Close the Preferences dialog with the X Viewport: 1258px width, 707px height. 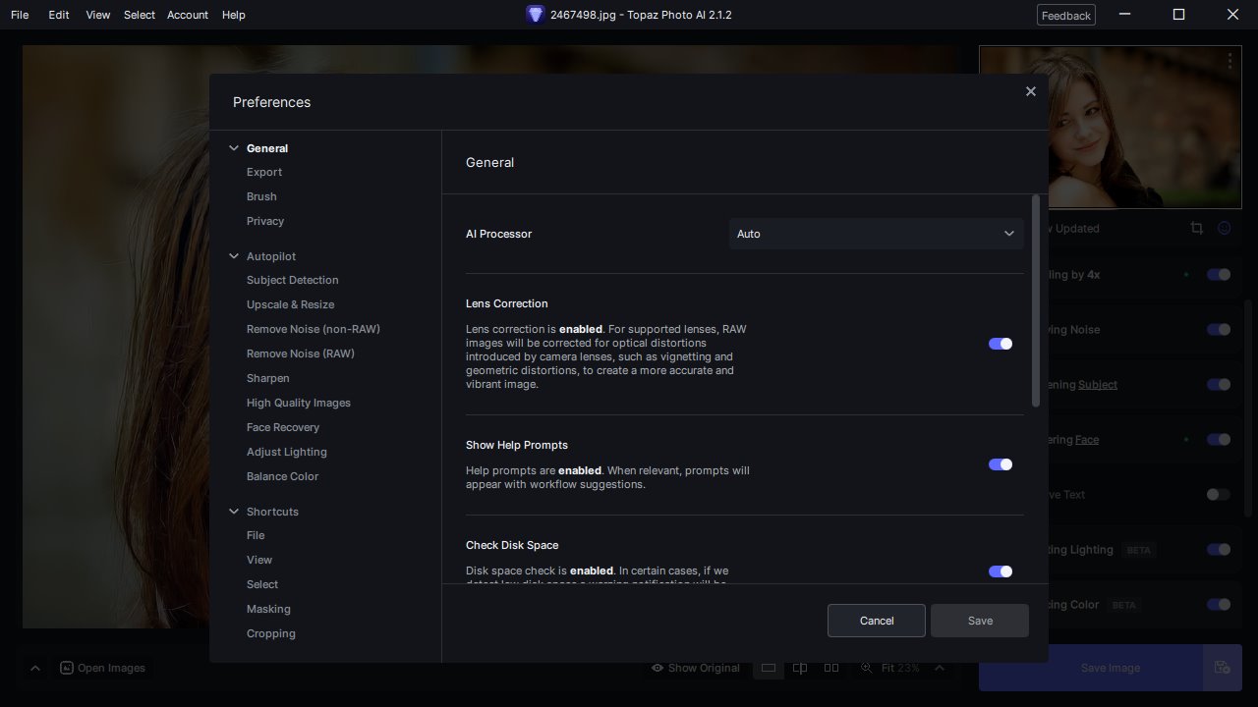[x=1030, y=91]
